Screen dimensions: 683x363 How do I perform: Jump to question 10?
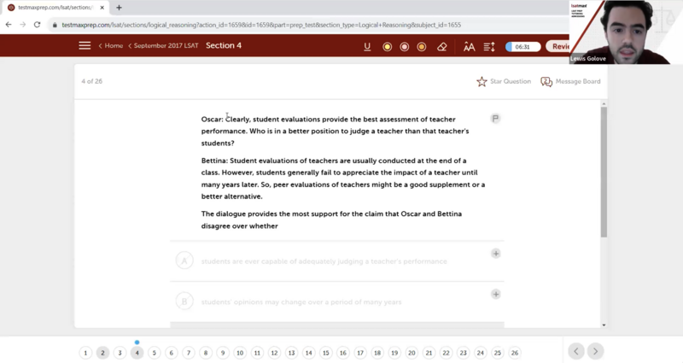click(240, 353)
